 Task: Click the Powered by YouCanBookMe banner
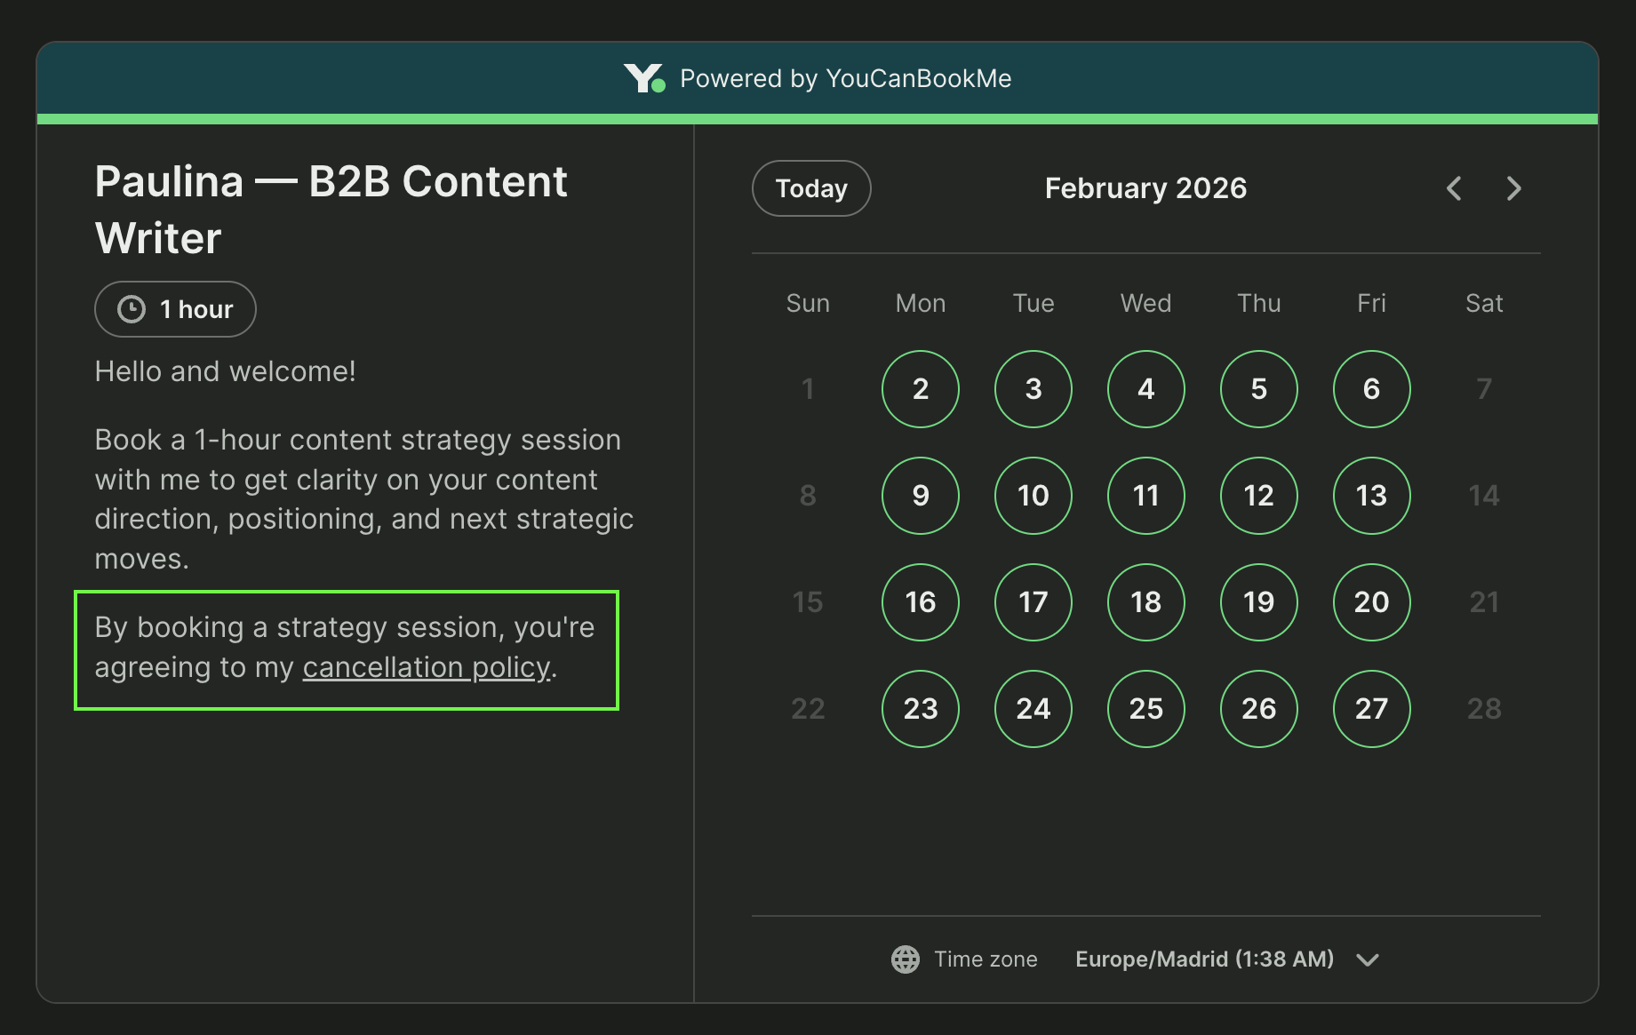click(818, 78)
